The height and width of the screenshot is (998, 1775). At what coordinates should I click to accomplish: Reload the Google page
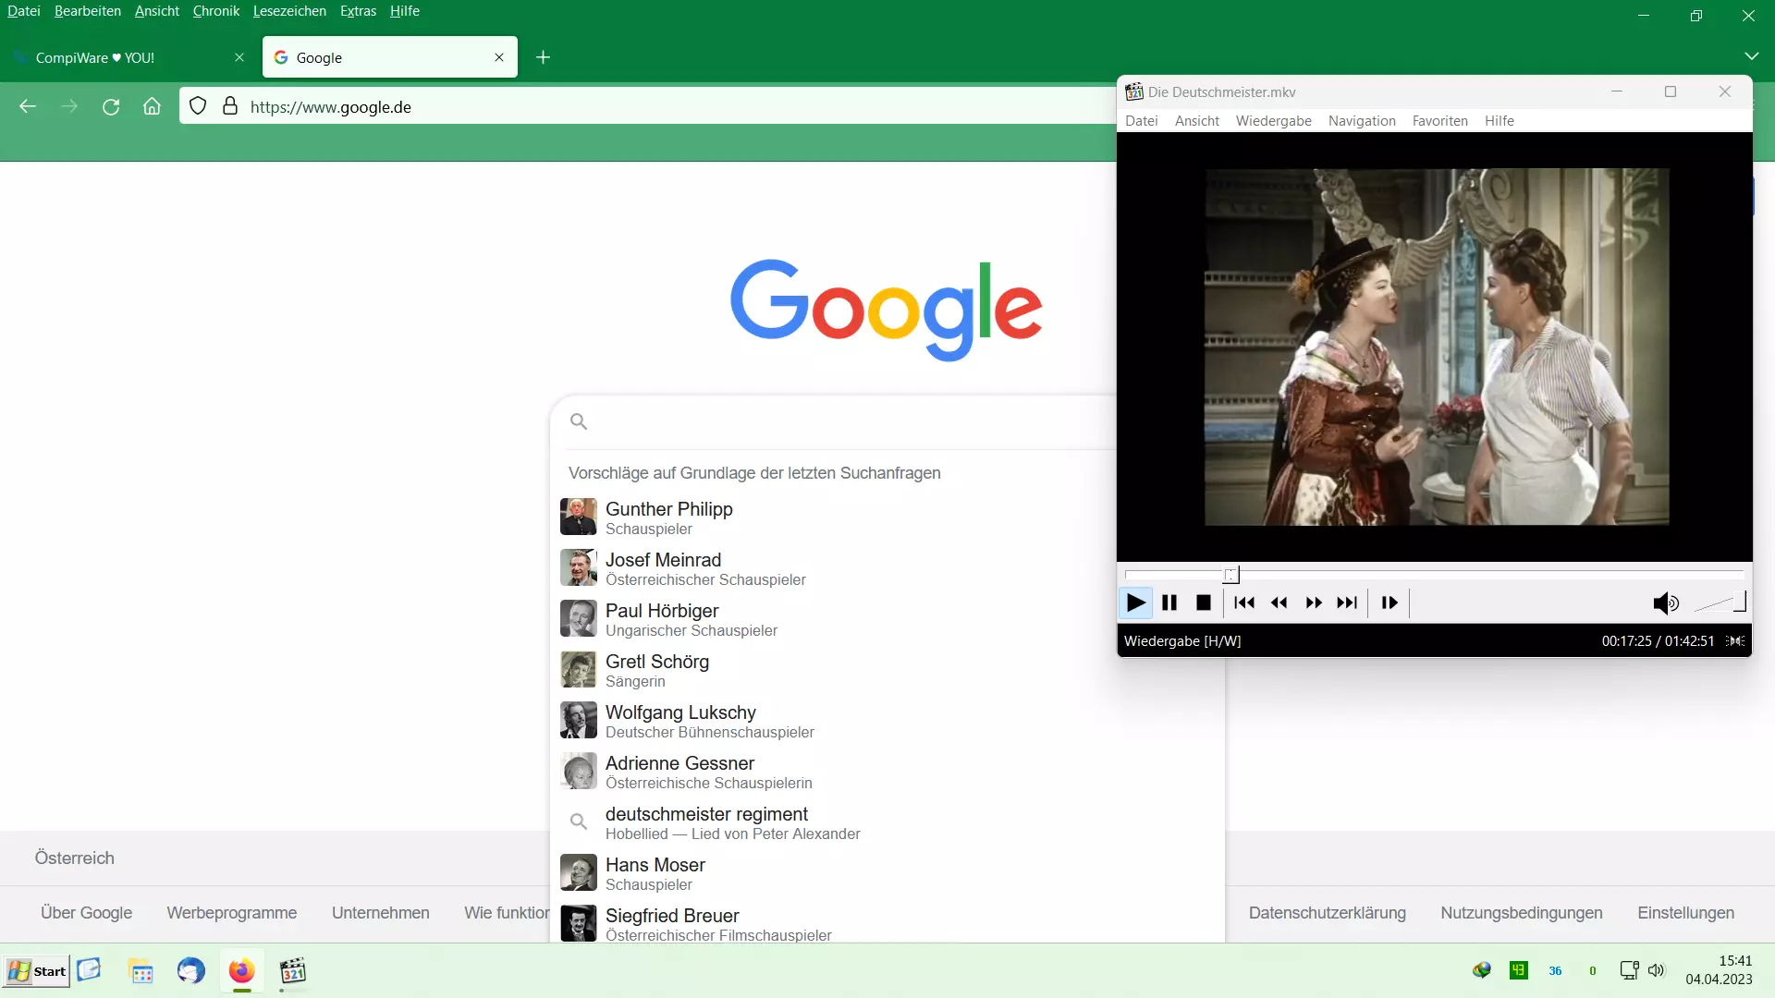coord(111,106)
